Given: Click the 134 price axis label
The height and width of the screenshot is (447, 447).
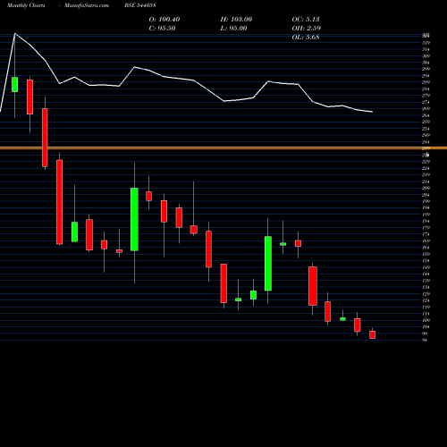Looking at the screenshot, I should 426,287.
